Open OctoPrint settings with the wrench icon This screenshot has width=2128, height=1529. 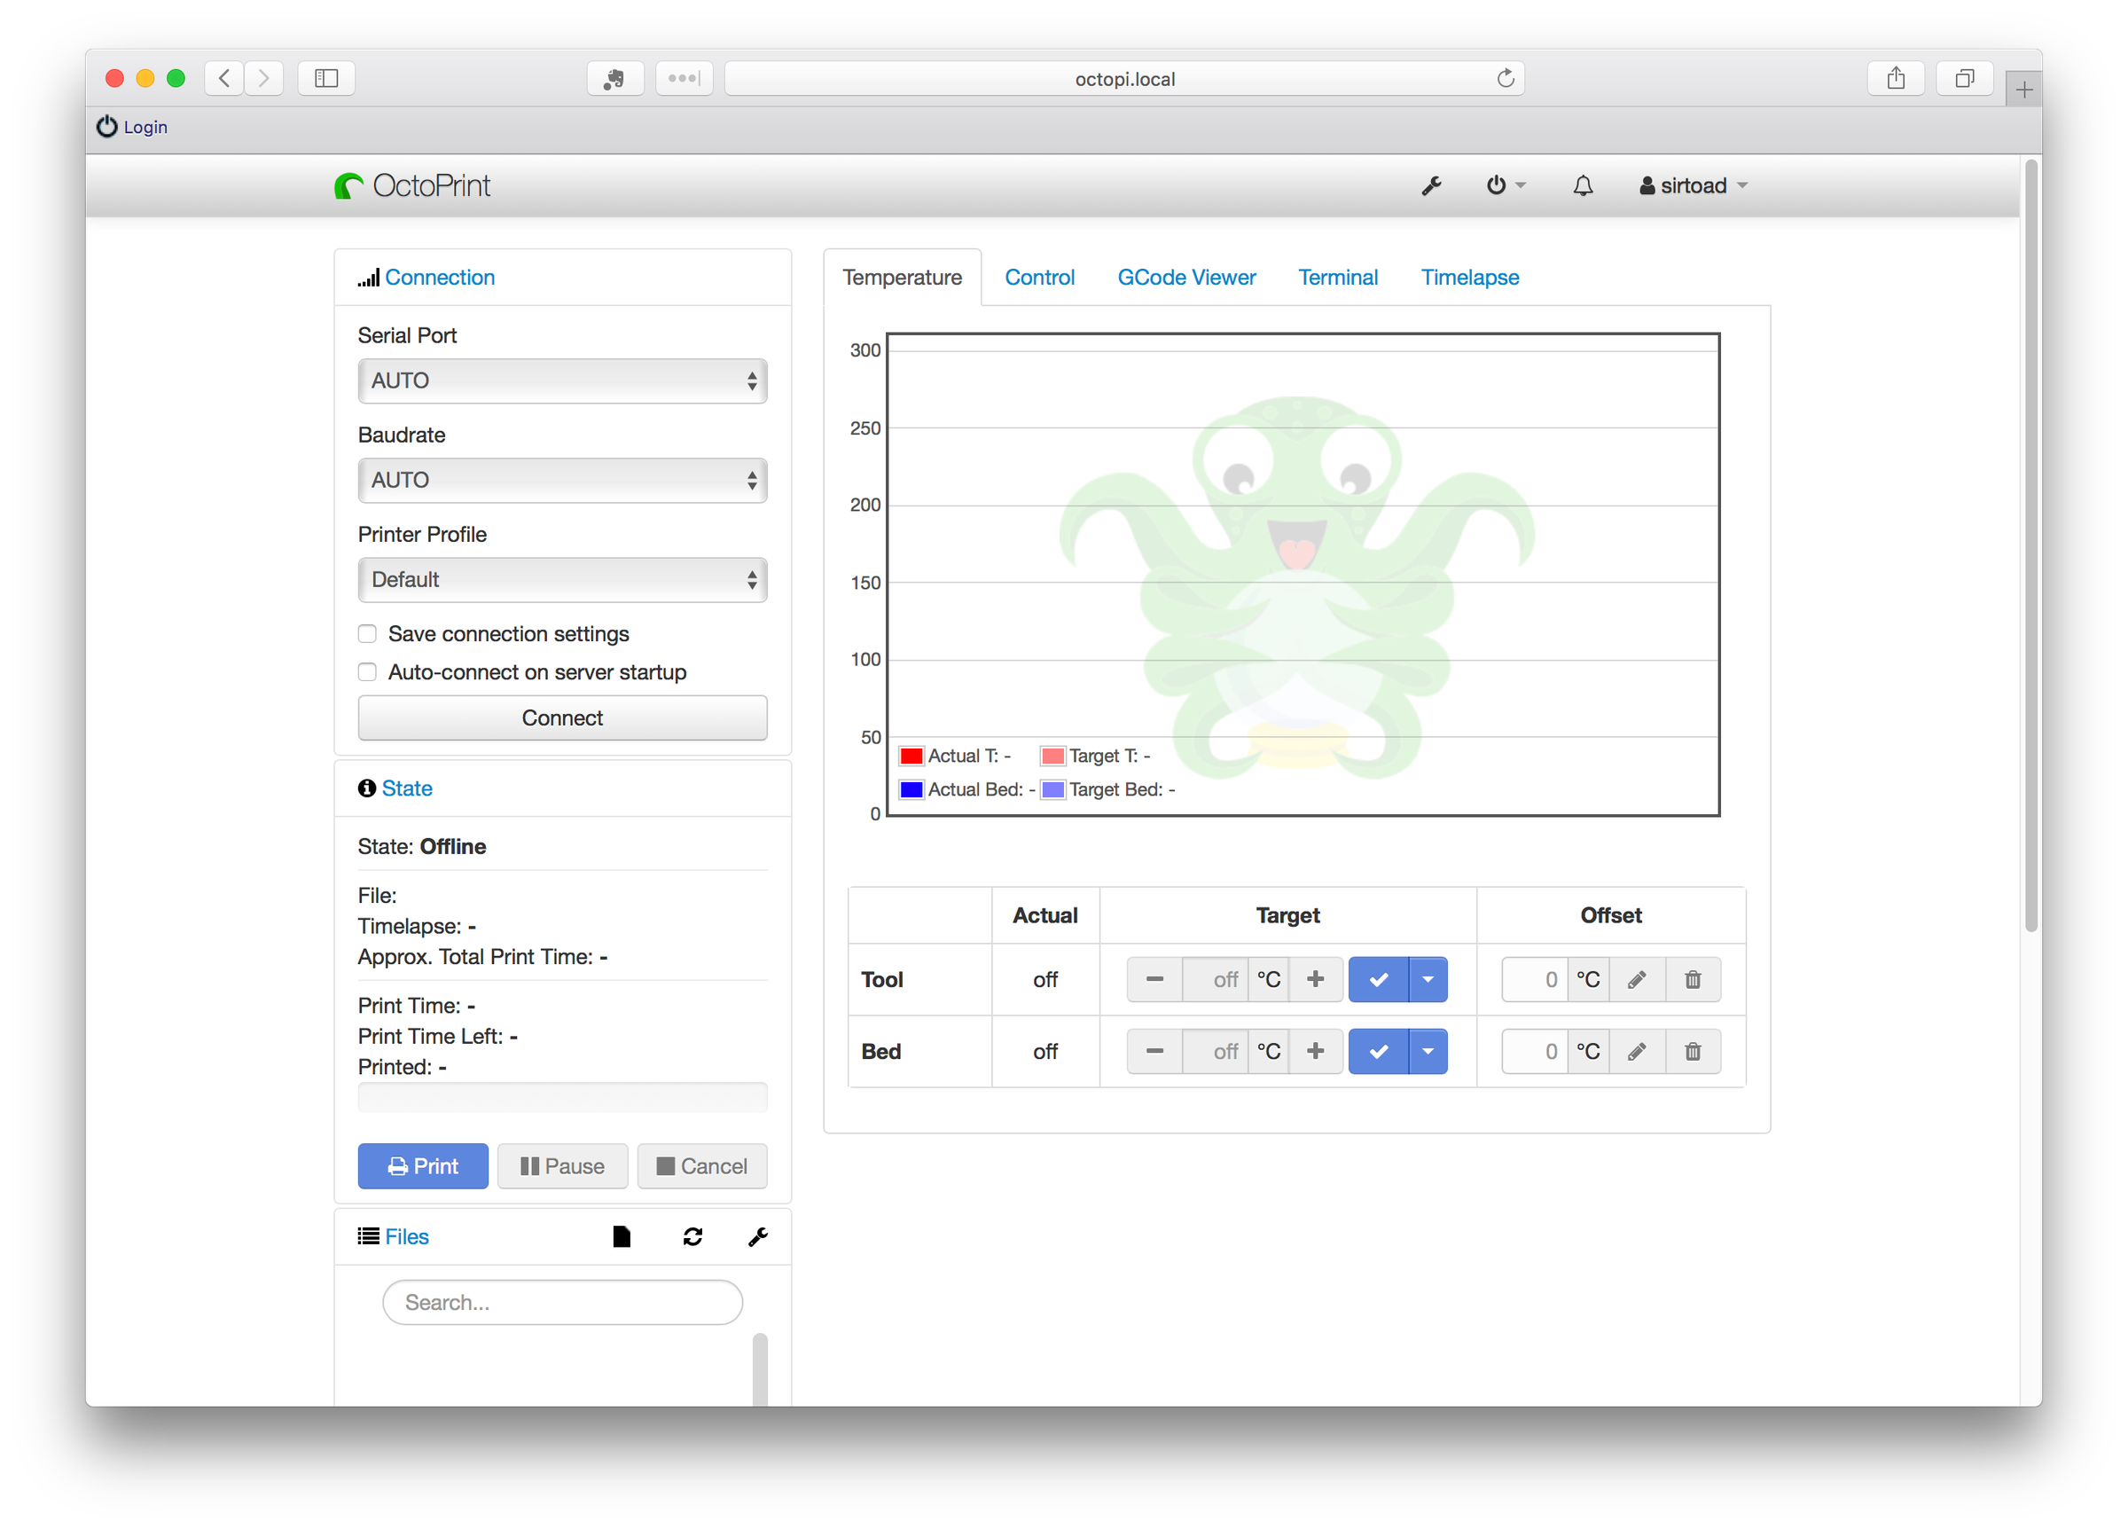(x=1431, y=184)
